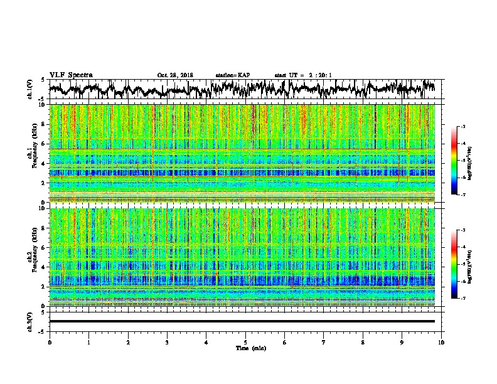This screenshot has height=384, width=497.
Task: Click the color scale bar beside ch.1 spectrogram
Action: point(454,161)
